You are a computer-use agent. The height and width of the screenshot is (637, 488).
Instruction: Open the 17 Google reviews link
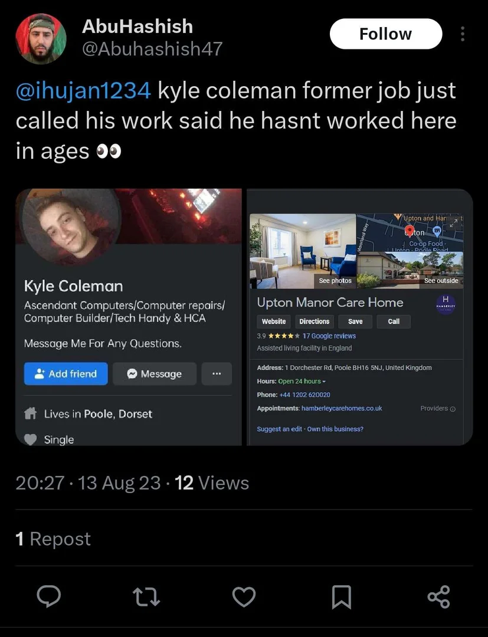tap(329, 336)
